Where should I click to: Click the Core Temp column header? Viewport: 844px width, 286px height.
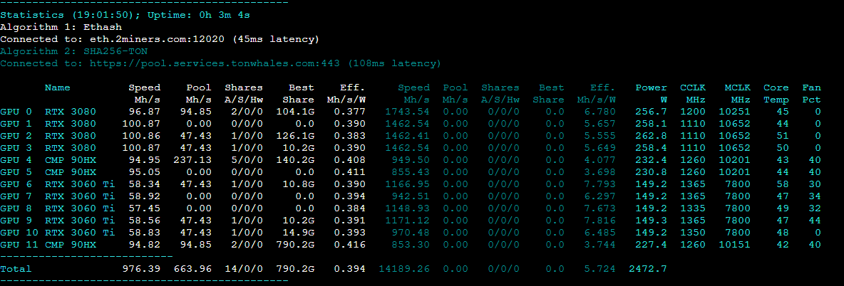coord(776,94)
